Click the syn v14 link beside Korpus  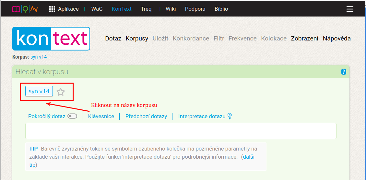[x=39, y=57]
